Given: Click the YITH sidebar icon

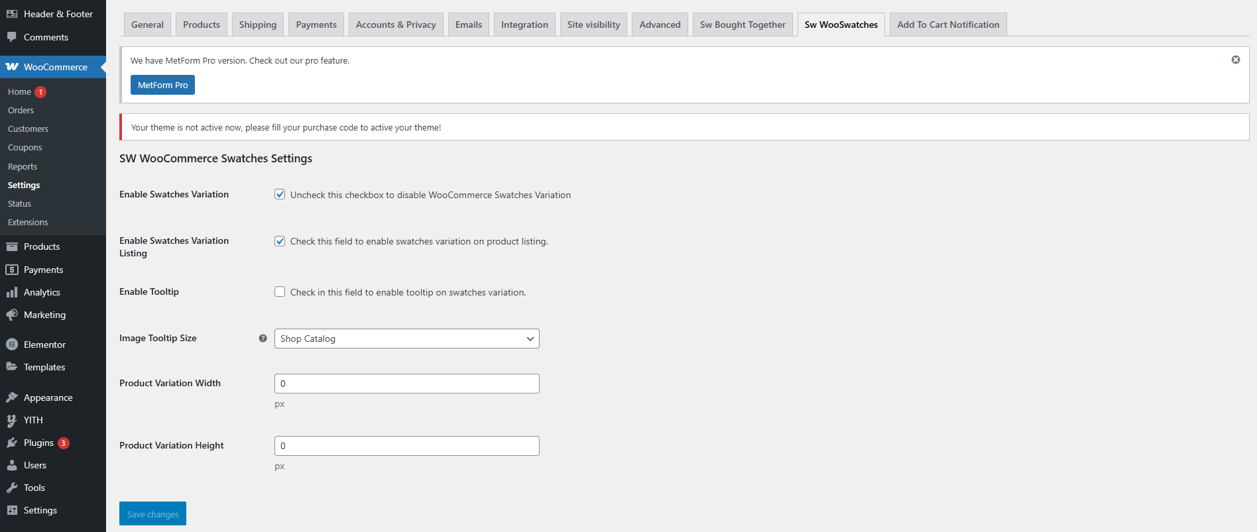Looking at the screenshot, I should click(x=12, y=420).
